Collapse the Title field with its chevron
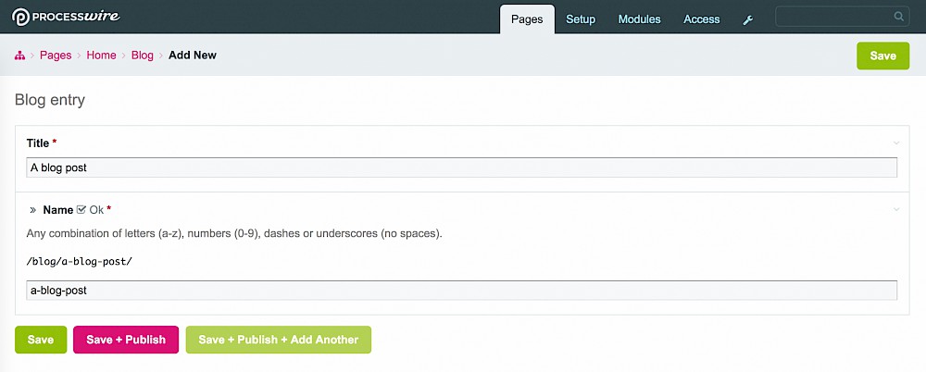The height and width of the screenshot is (372, 926). (x=895, y=143)
